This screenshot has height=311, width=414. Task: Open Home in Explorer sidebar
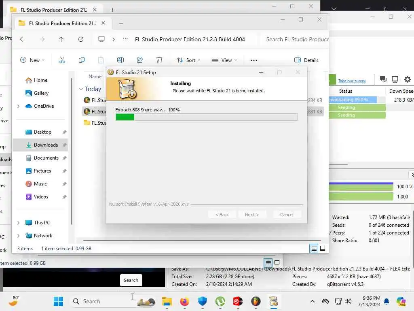(40, 80)
